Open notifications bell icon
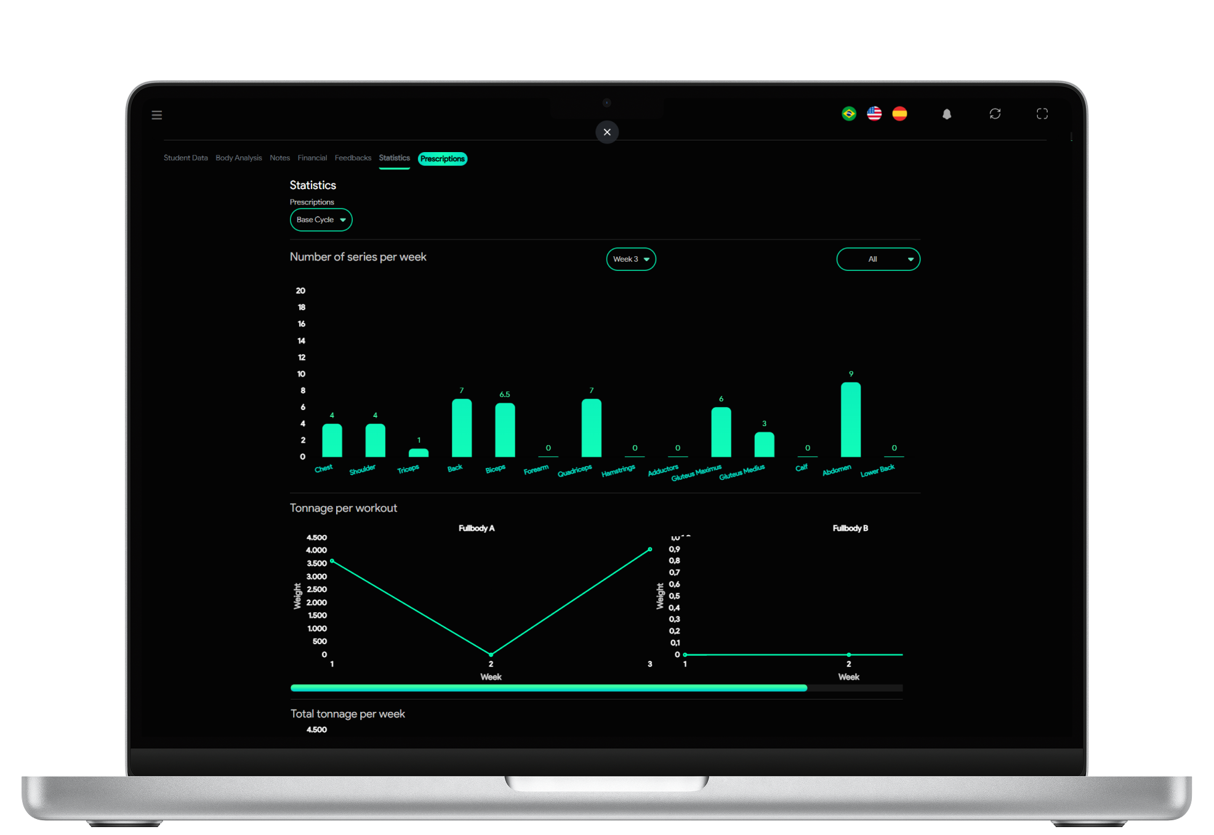Viewport: 1214px width, 835px height. click(x=947, y=114)
